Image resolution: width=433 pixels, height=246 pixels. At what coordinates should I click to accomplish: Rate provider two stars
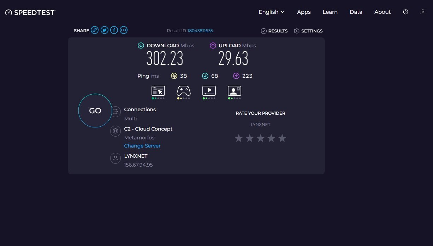[x=250, y=138]
